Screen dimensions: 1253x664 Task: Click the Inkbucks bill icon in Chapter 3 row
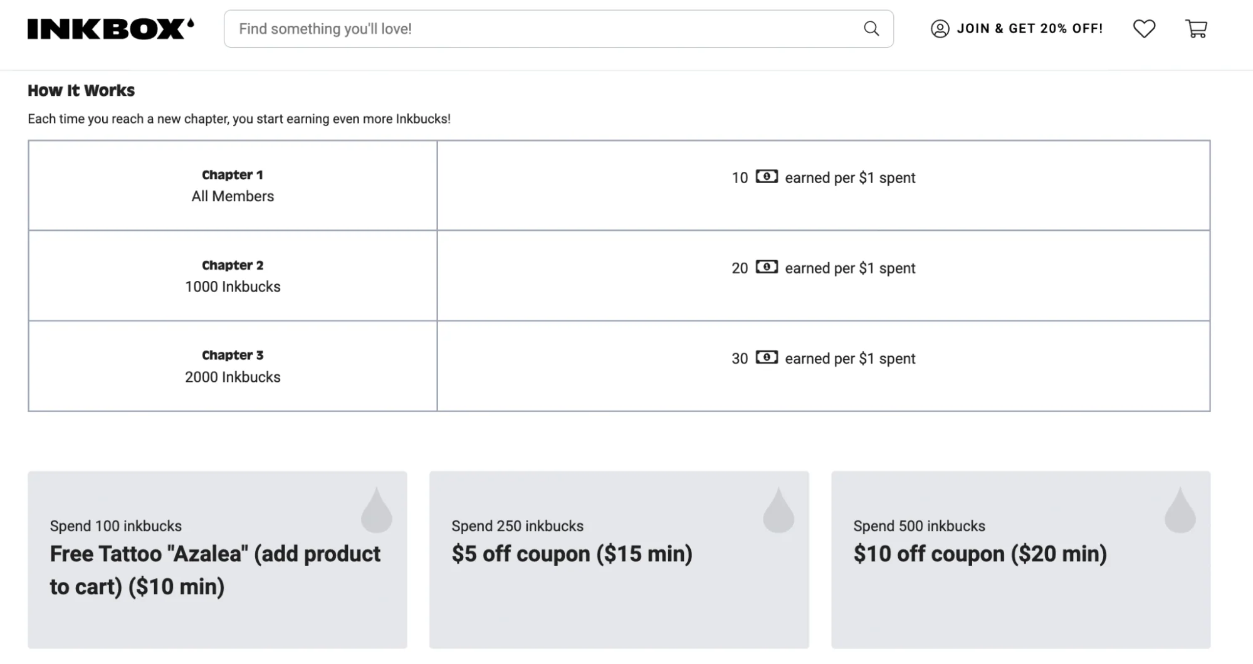767,358
